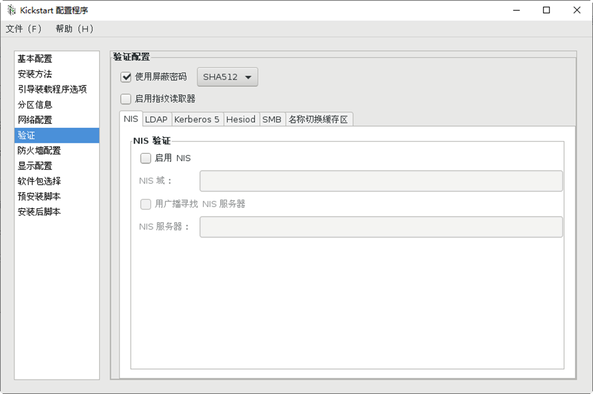Image resolution: width=593 pixels, height=394 pixels.
Task: Select 预安装脚本 in the sidebar
Action: 57,196
